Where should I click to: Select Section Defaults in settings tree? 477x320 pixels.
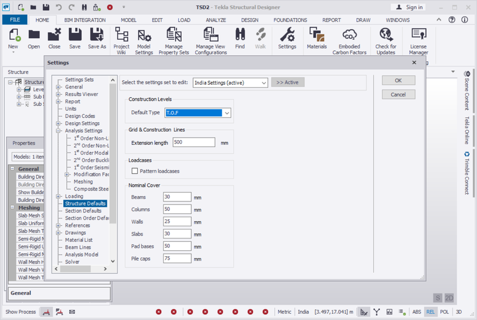(83, 211)
